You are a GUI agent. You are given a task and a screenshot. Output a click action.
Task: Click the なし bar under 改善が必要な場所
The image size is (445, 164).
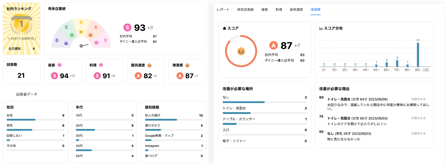click(x=265, y=102)
